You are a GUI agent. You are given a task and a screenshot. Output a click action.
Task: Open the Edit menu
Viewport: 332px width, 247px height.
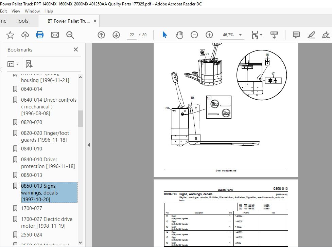[x=3, y=11]
